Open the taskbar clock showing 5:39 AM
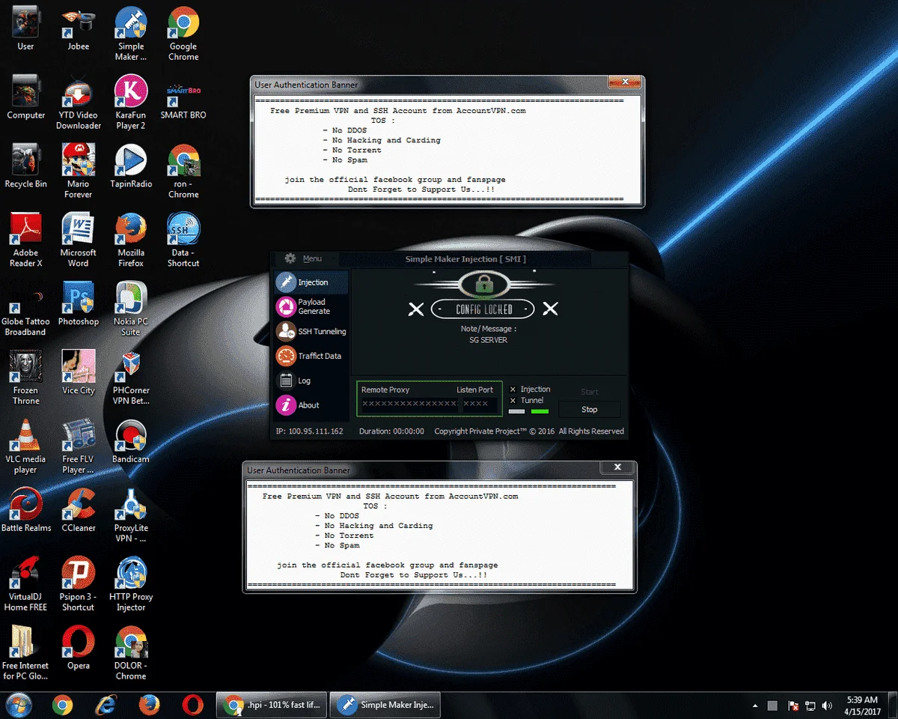Screen dimensions: 898x719 click(x=863, y=706)
